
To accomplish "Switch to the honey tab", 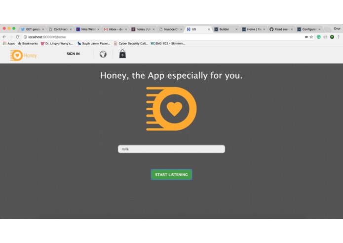I will point(143,29).
